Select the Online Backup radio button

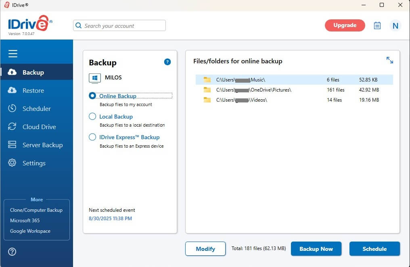coord(92,96)
